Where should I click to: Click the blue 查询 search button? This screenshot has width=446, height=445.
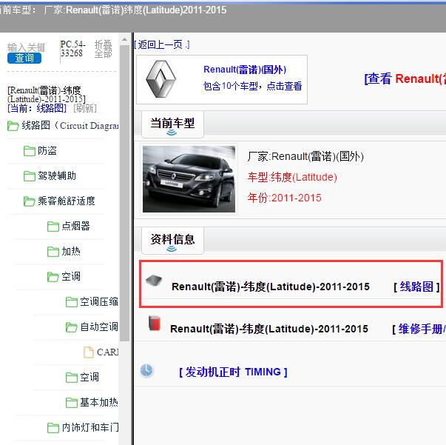(24, 58)
